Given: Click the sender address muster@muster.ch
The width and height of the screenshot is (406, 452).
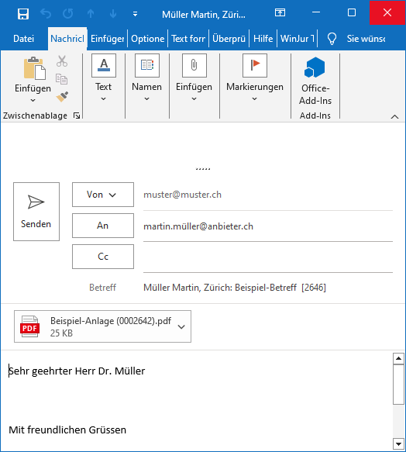Looking at the screenshot, I should click(x=182, y=195).
